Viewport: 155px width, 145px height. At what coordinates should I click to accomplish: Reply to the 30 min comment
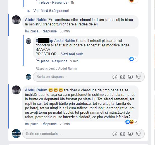coord(49,31)
